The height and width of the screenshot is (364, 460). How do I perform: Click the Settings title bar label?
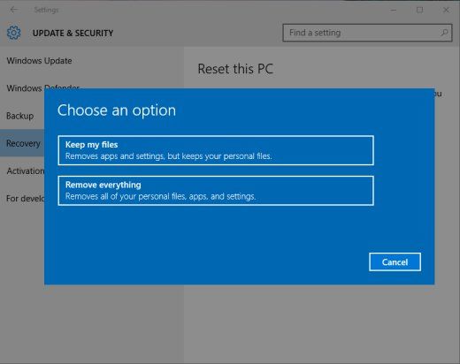(46, 10)
